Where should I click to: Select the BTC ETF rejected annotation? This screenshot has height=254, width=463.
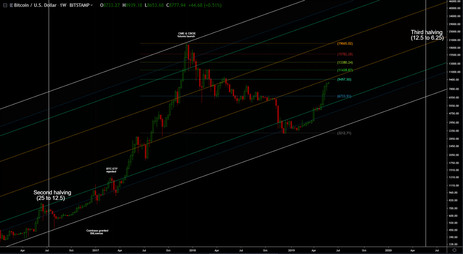[111, 170]
